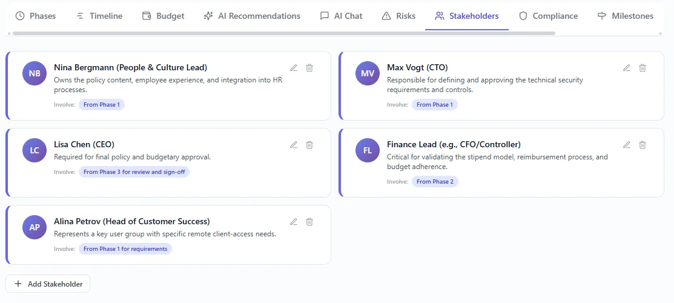The image size is (674, 303).
Task: Click the NB avatar for Nina Bergmann
Action: pyautogui.click(x=35, y=74)
